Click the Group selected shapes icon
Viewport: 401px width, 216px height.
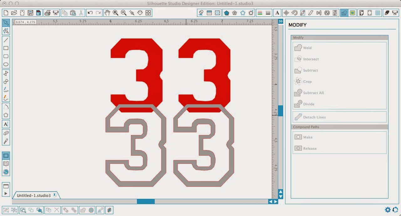click(6, 210)
